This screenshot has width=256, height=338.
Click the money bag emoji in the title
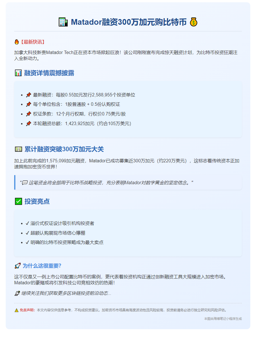point(193,22)
